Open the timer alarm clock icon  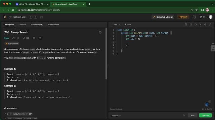194,17
